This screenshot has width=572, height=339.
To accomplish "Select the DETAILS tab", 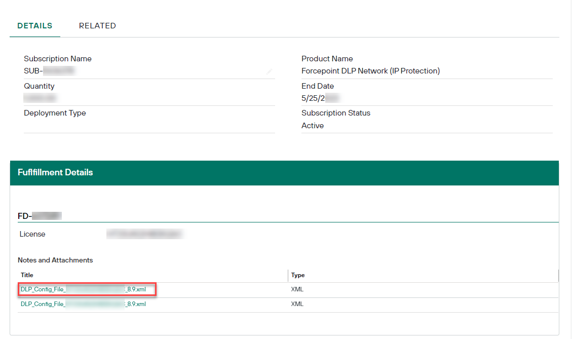I will click(34, 25).
